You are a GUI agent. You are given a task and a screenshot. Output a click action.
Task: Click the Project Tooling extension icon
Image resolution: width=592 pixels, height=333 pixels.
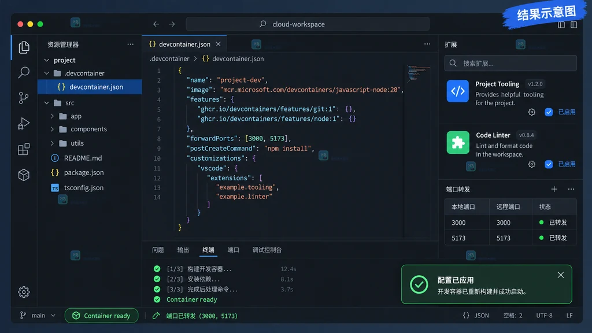tap(458, 91)
